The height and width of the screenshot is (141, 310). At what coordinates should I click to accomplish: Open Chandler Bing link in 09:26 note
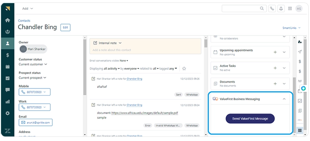(x=134, y=79)
